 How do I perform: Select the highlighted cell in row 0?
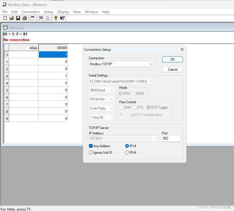pyautogui.click(x=53, y=54)
